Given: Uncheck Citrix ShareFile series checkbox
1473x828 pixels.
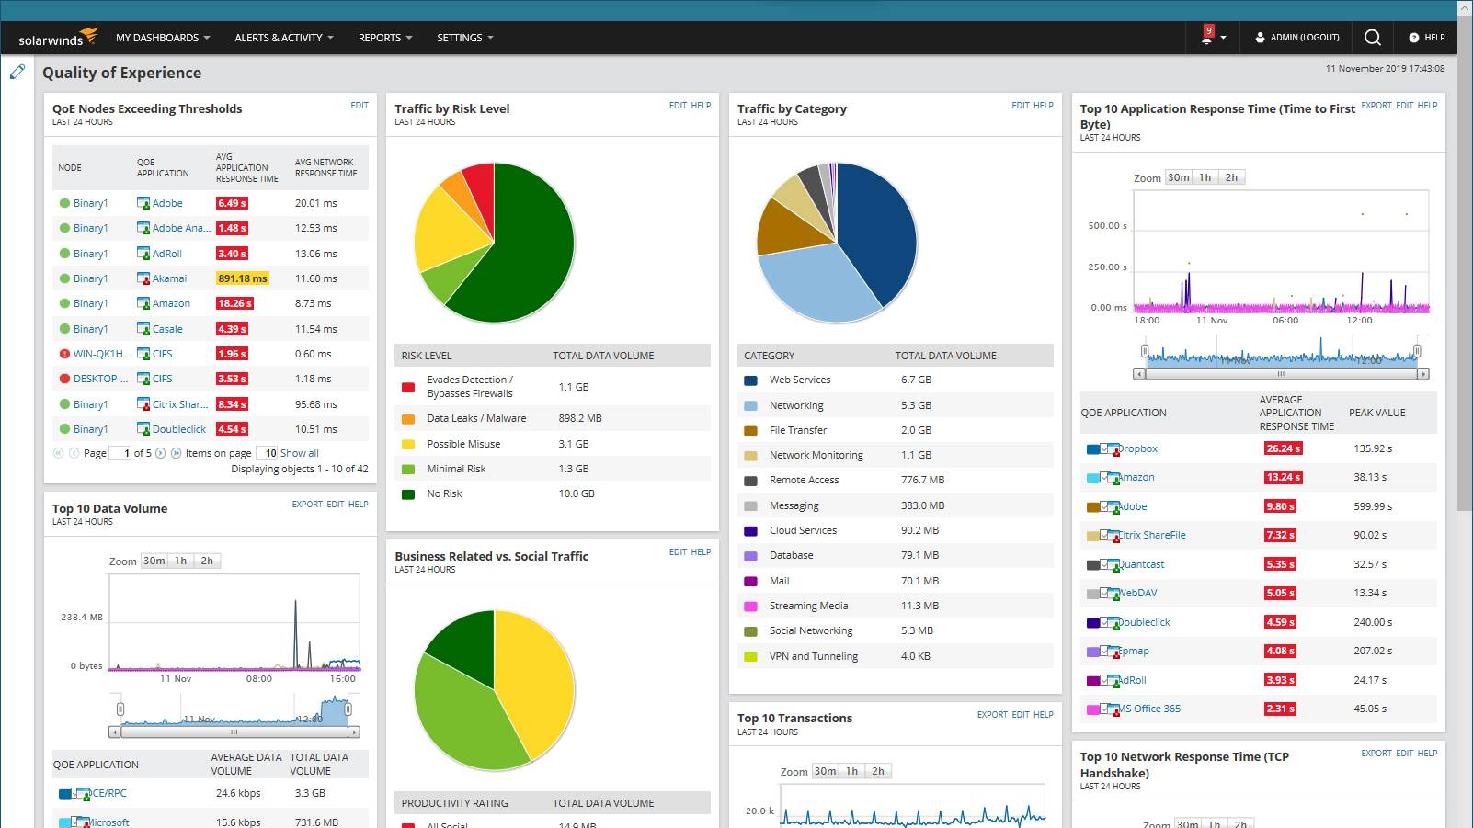Looking at the screenshot, I should (1102, 535).
